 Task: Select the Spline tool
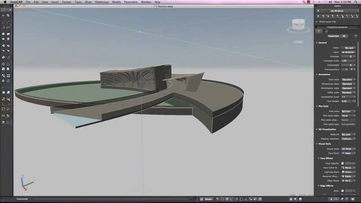point(8,27)
